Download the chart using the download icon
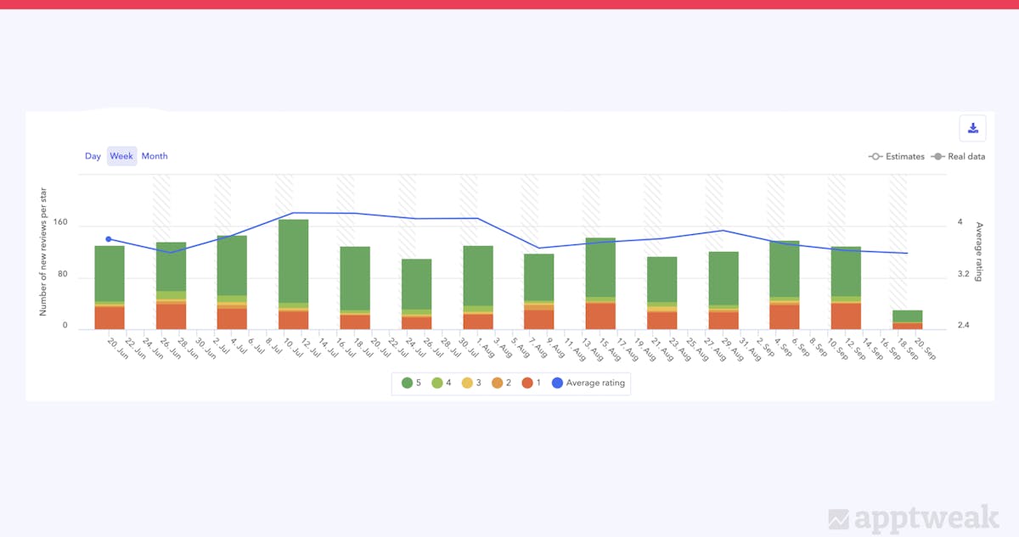 click(972, 128)
